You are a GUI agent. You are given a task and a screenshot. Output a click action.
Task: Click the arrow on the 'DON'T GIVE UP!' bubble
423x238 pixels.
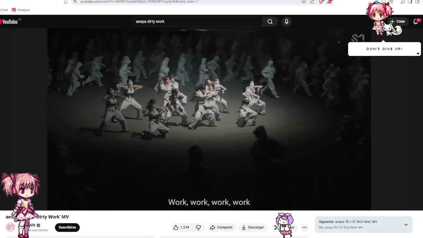tap(418, 54)
